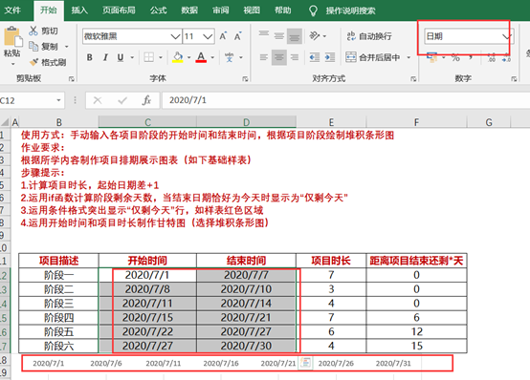Select the Format Painter (格式刷) brush
The width and height of the screenshot is (530, 380).
[33, 62]
